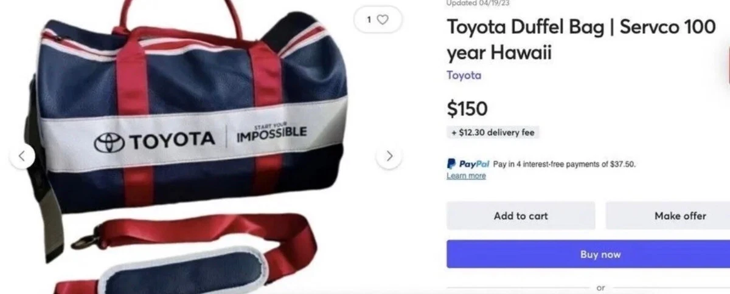730x294 pixels.
Task: Click the Pay in 4 interest-free payments text
Action: [565, 164]
